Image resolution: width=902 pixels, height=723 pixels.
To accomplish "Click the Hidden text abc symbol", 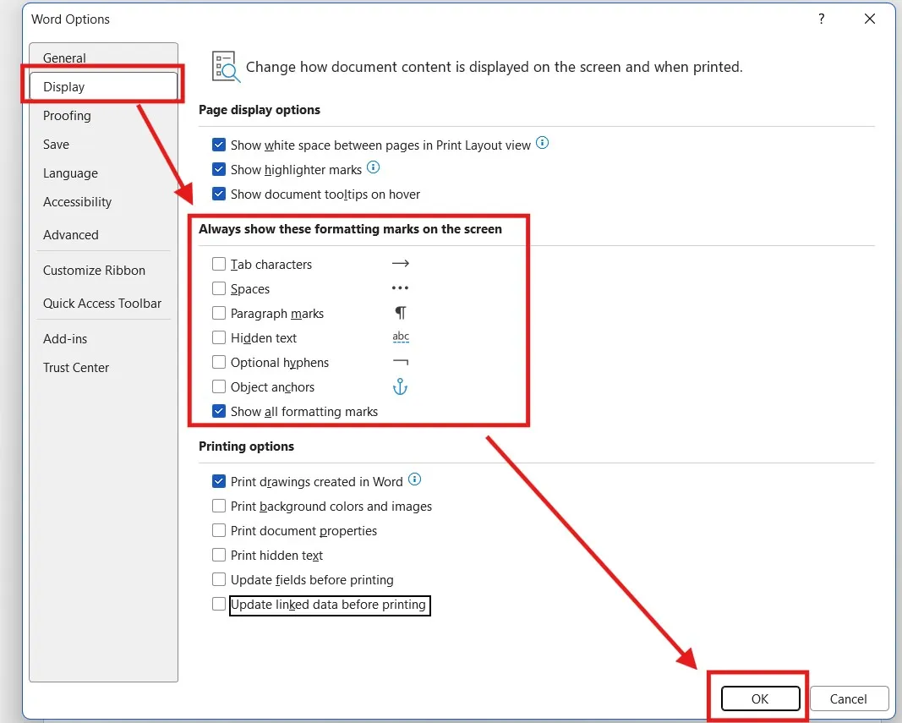I will coord(401,337).
